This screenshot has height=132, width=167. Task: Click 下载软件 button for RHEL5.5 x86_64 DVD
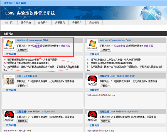pos(105,121)
